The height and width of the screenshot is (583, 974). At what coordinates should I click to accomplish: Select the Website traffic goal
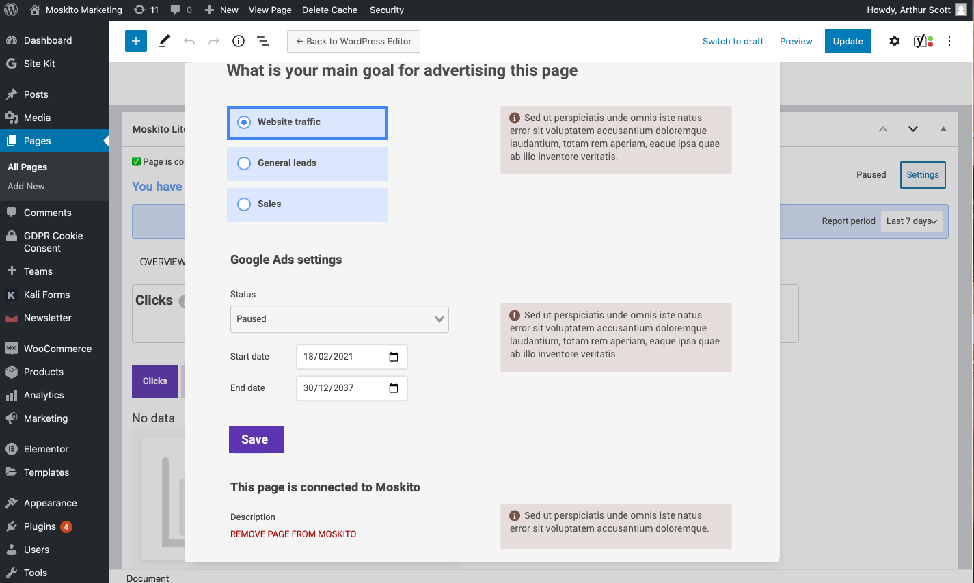click(x=308, y=123)
